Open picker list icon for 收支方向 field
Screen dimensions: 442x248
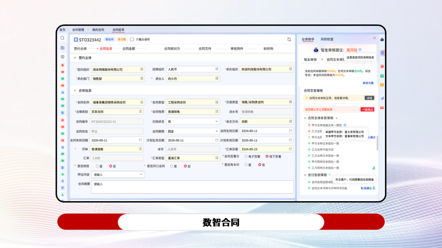point(290,121)
